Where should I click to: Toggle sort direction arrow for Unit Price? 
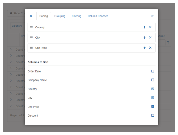[x=145, y=48]
